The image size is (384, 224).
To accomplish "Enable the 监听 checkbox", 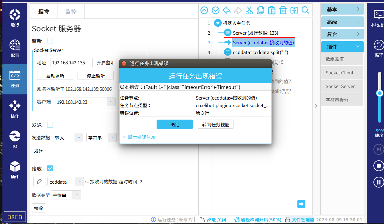I will pos(50,41).
